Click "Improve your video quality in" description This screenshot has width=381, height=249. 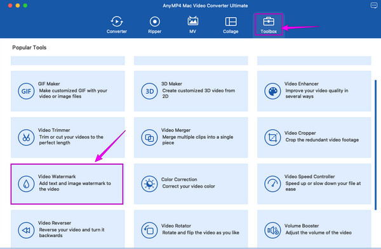pyautogui.click(x=317, y=91)
